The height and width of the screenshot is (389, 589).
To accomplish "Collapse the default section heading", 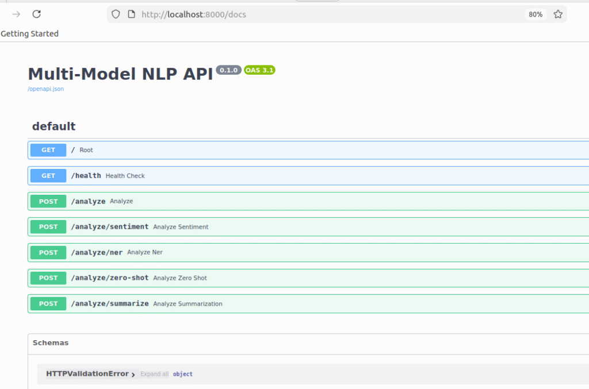I will pyautogui.click(x=53, y=126).
